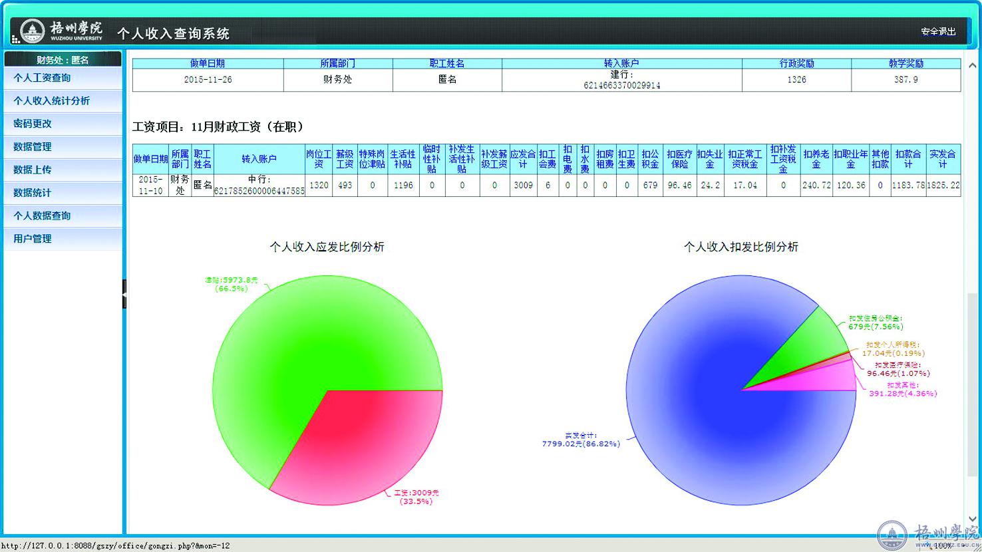Click the 实发合计 column header in salary table
This screenshot has width=982, height=552.
pyautogui.click(x=942, y=159)
